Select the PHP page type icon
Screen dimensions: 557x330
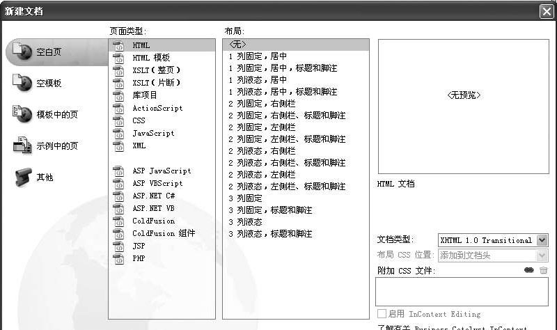click(x=118, y=258)
